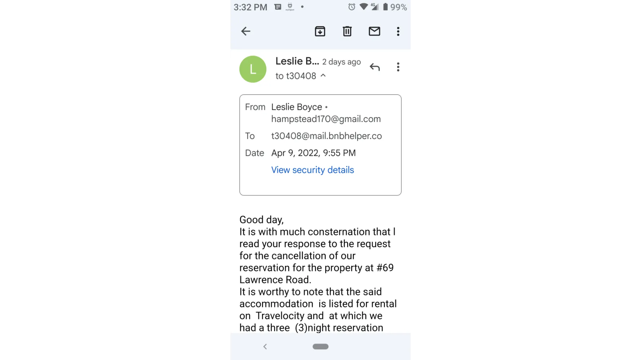Open the message's three-dot options menu
The width and height of the screenshot is (641, 360).
point(398,67)
